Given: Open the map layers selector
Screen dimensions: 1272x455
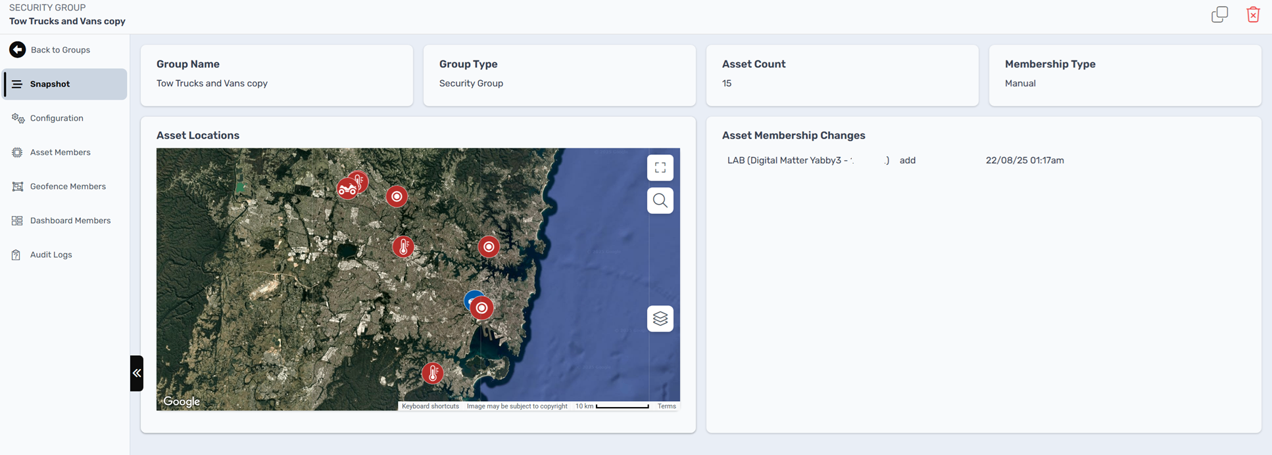Looking at the screenshot, I should 660,318.
